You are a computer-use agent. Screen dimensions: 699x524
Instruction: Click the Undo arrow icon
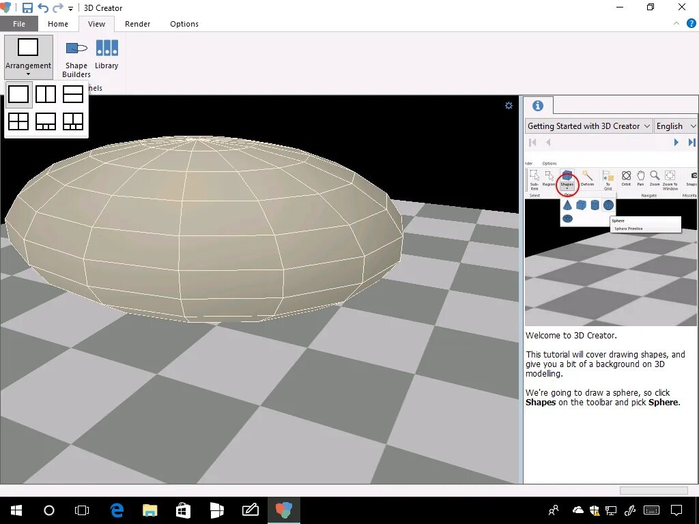[43, 8]
